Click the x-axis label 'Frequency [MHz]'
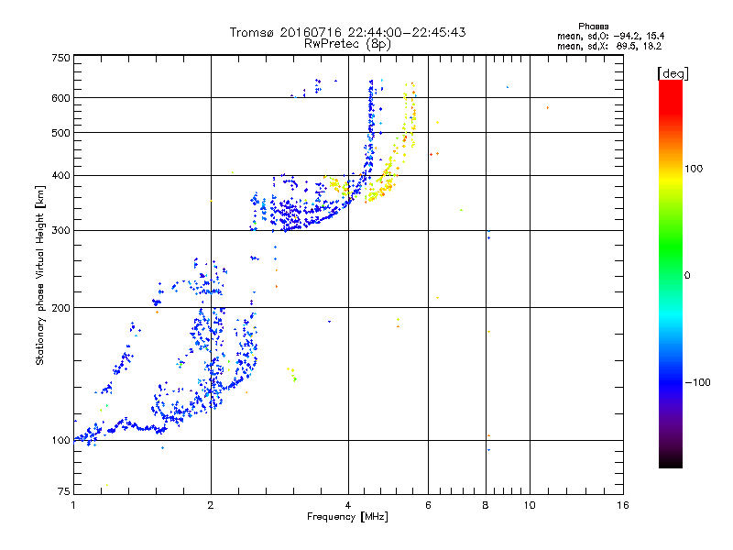This screenshot has height=550, width=733. (347, 517)
